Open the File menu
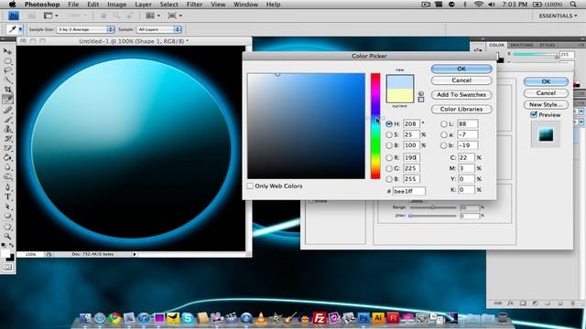This screenshot has width=586, height=329. pyautogui.click(x=73, y=5)
